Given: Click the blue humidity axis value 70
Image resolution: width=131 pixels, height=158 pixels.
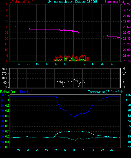Looking at the screenshot, I should point(2,111).
